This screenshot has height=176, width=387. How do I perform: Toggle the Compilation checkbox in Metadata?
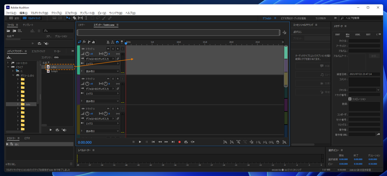tap(350, 99)
